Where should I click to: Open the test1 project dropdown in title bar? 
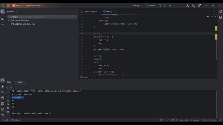tap(18, 6)
